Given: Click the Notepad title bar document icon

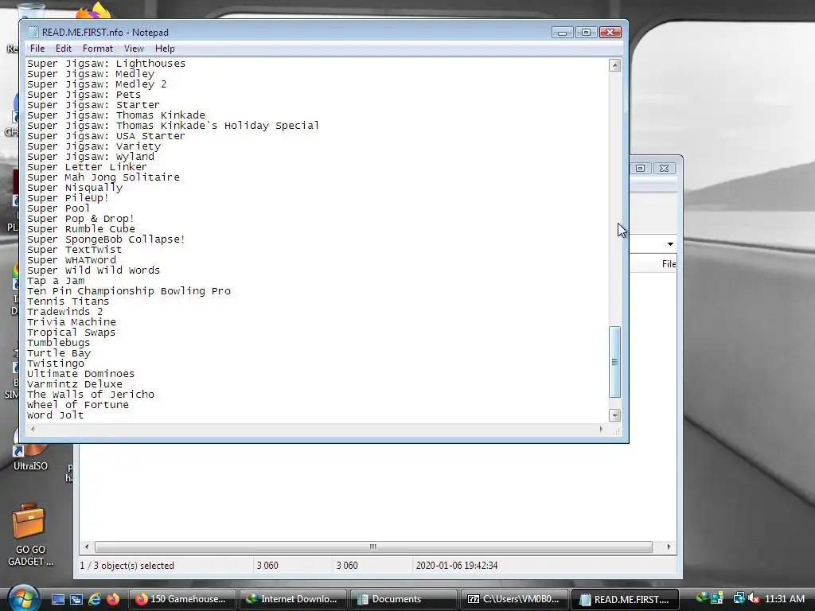Looking at the screenshot, I should coord(33,32).
